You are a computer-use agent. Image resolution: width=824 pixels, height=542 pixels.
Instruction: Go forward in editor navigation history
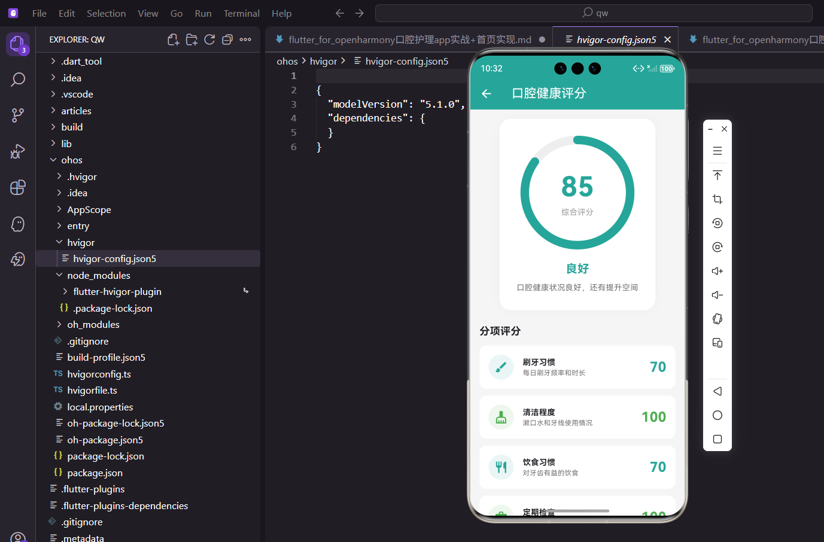pos(359,13)
